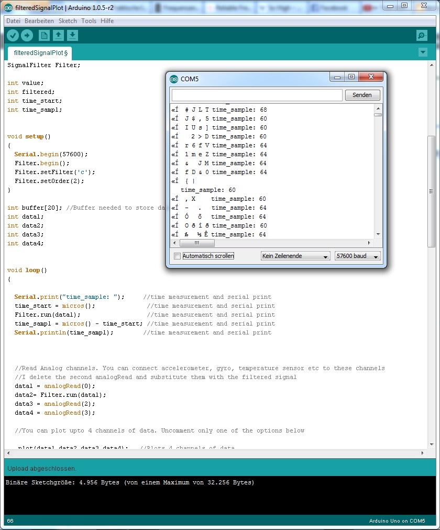Open a sketch using the up-arrow icon
440x530 pixels.
click(58, 35)
